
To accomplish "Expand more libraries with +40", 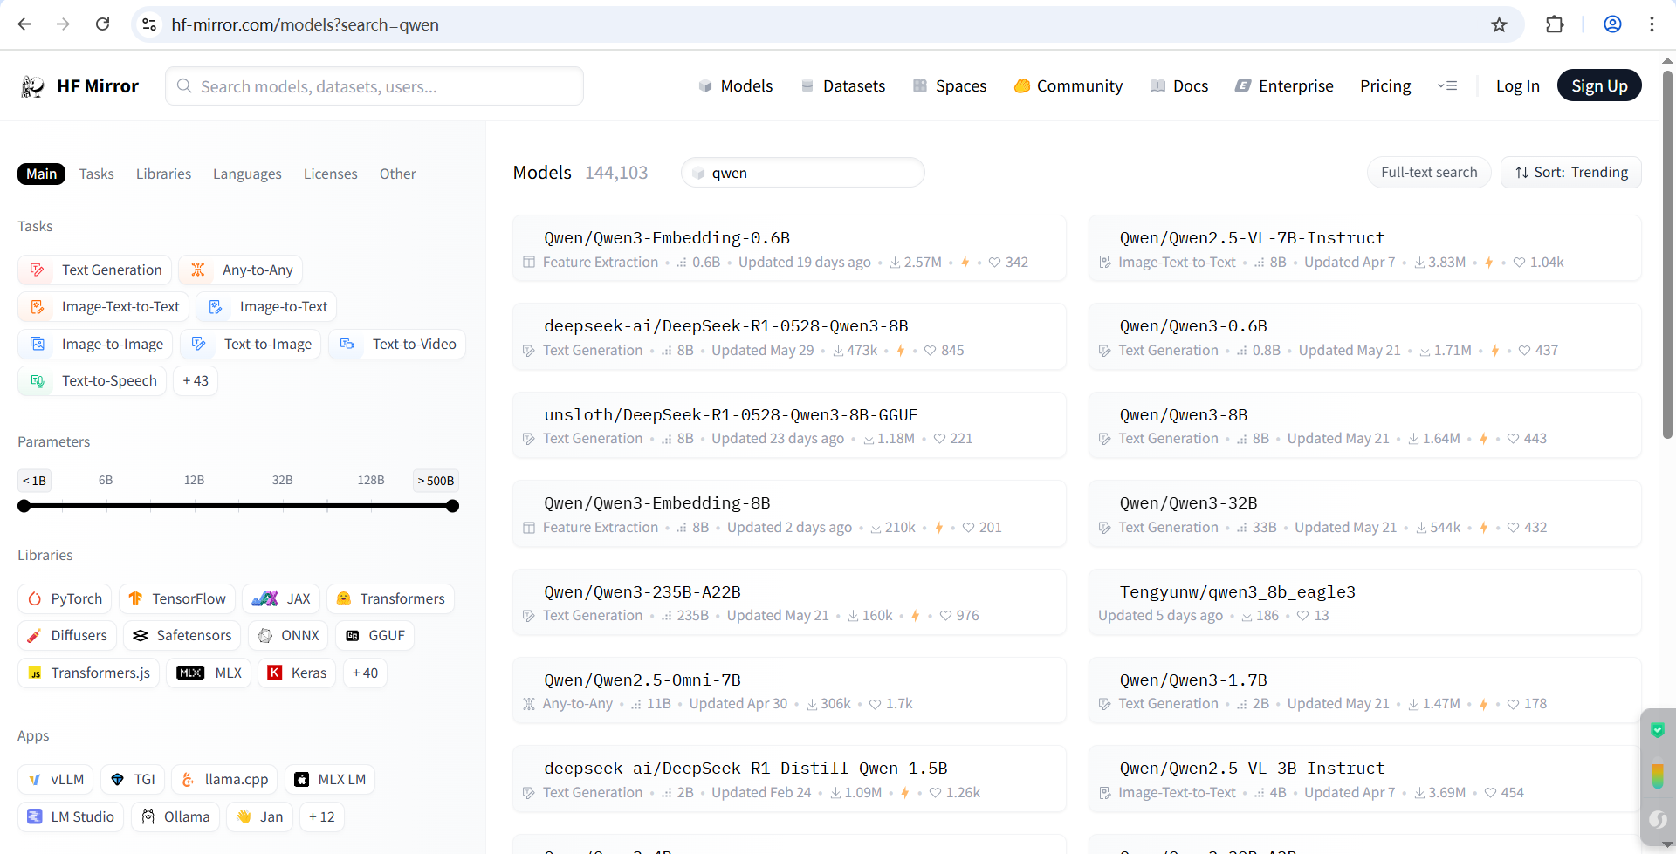I will pyautogui.click(x=365, y=673).
